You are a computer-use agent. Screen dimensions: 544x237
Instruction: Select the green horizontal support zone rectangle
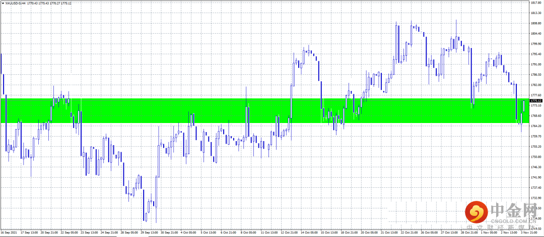(x=265, y=110)
